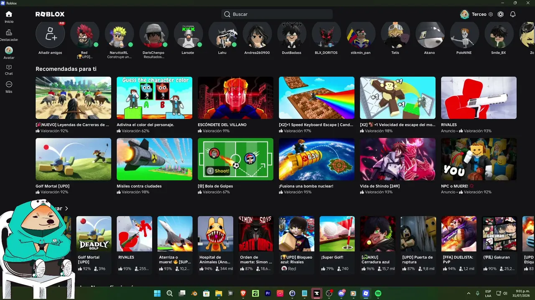Open friend Smile_BX's avatar
535x300 pixels.
click(498, 34)
